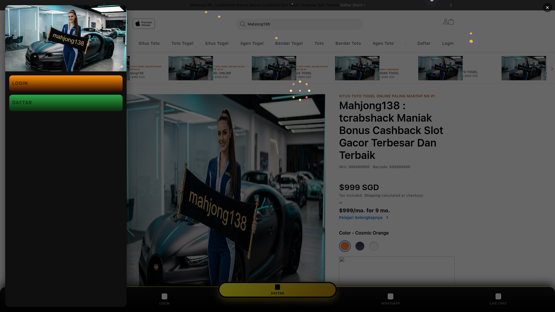Click the SKU: 999999999 text

(x=354, y=167)
